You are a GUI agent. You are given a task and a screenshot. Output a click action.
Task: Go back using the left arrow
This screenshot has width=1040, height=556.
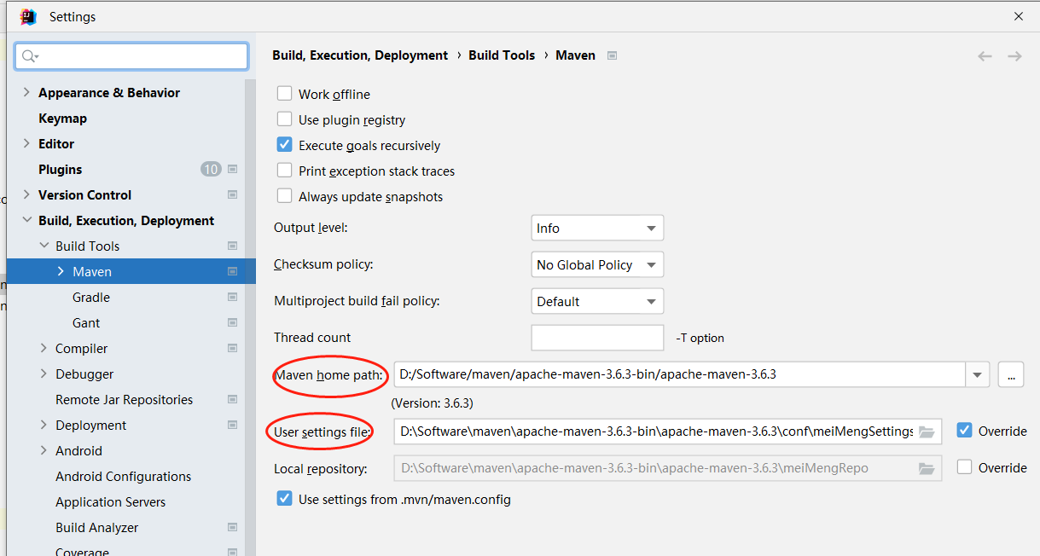coord(985,55)
